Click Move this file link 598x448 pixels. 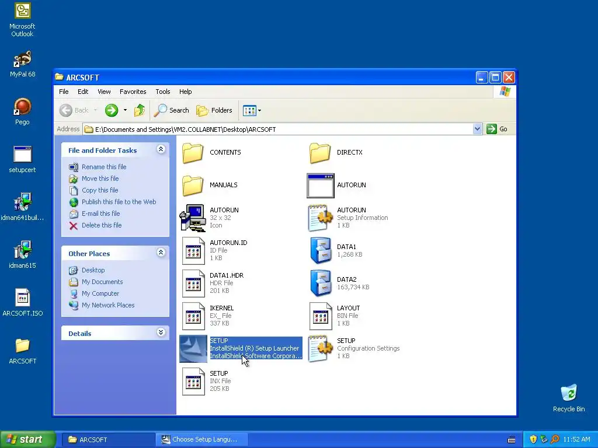coord(100,178)
